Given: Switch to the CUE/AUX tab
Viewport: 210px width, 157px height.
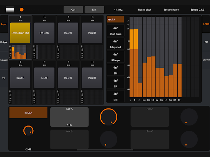Looking at the screenshot, I should [4, 60].
